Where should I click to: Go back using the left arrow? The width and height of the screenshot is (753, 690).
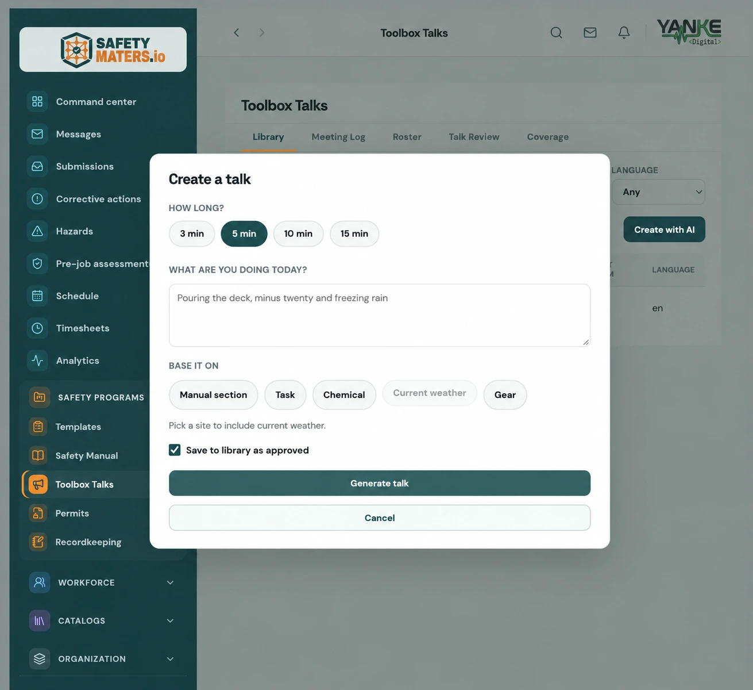[x=236, y=33]
